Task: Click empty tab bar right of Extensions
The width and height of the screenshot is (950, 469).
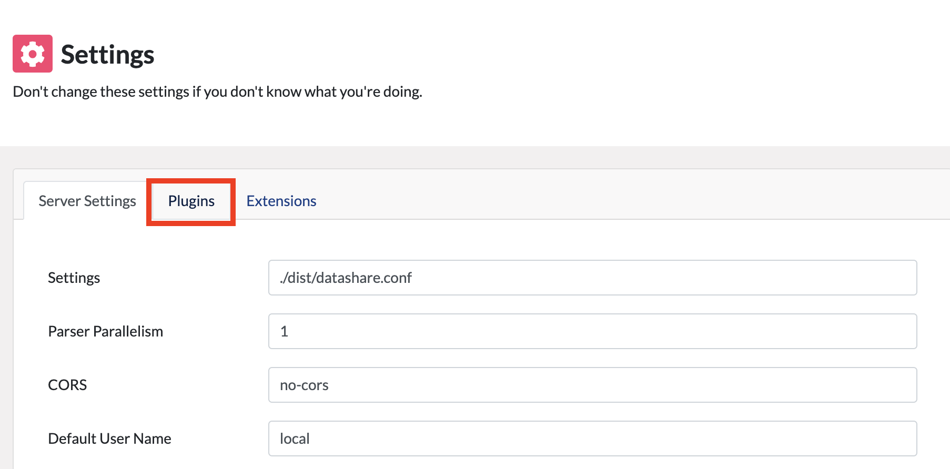Action: pos(631,200)
